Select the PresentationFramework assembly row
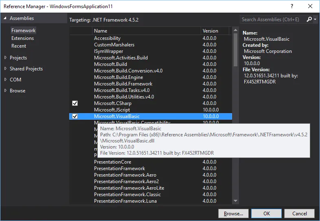Viewport: 320px width, 221px height. point(151,168)
